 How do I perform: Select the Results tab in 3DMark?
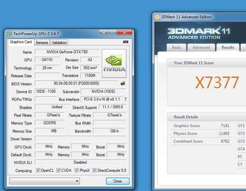(x=228, y=47)
